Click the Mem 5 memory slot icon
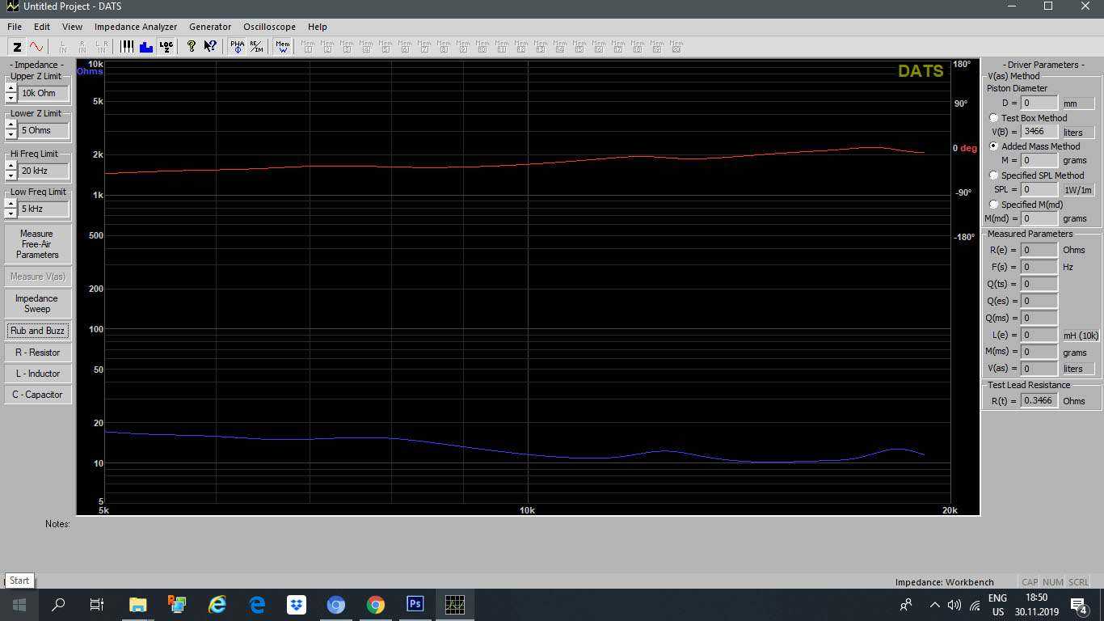This screenshot has width=1104, height=621. point(386,47)
